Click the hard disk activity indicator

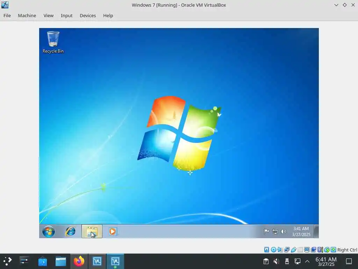click(266, 249)
